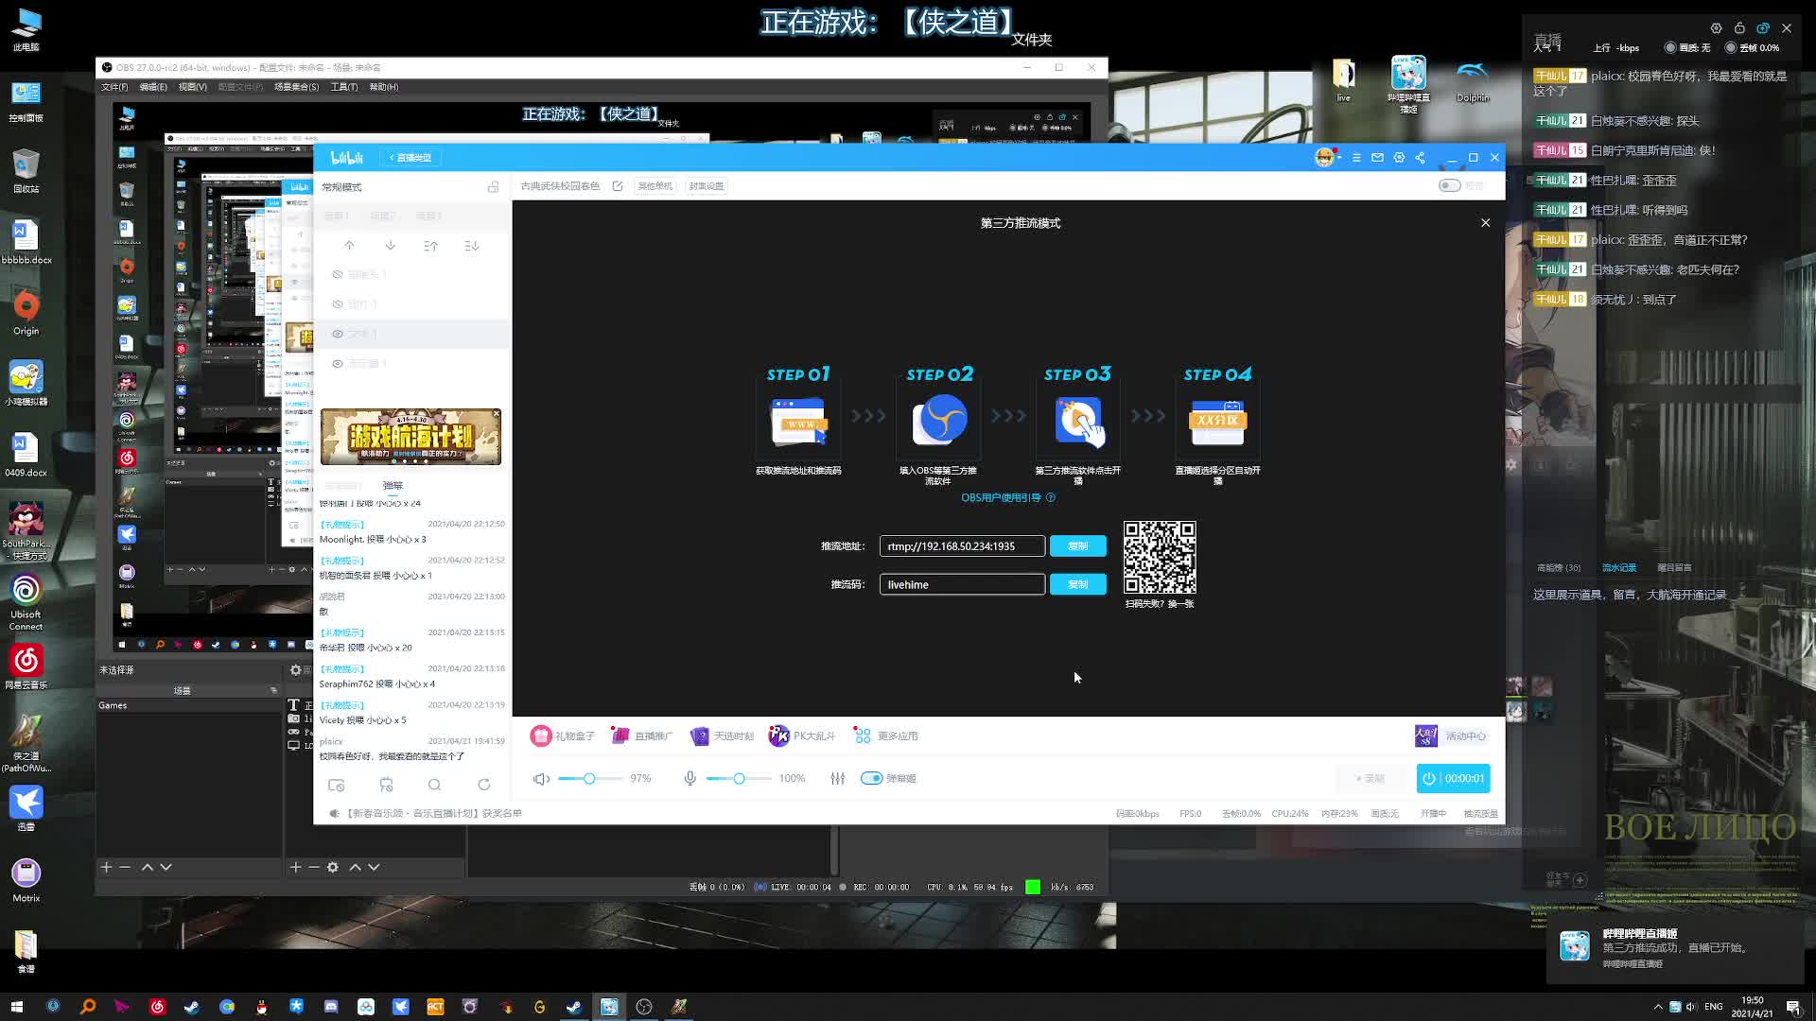Click the 推流码 livehime field
This screenshot has width=1816, height=1021.
point(962,585)
